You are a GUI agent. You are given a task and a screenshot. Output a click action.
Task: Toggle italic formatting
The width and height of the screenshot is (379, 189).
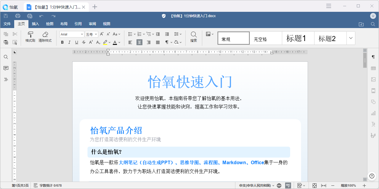[x=69, y=42]
